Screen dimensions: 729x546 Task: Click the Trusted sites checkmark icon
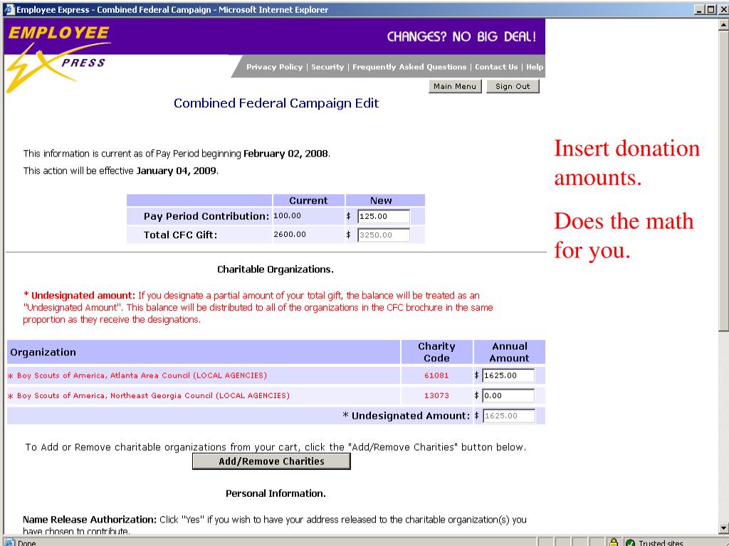[x=630, y=542]
